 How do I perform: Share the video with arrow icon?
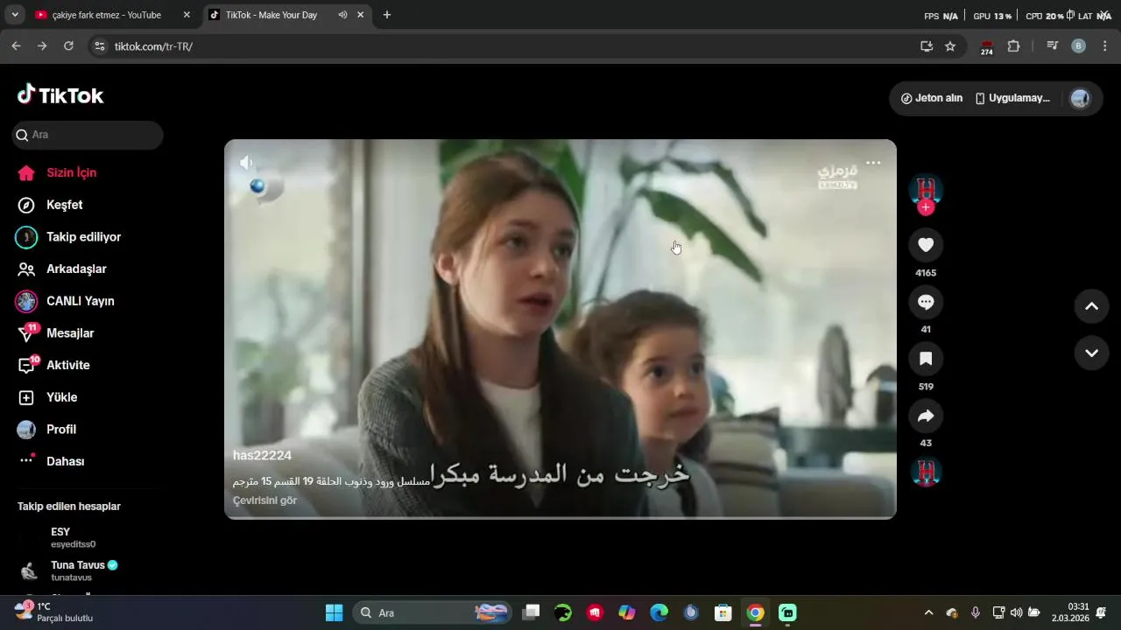926,416
